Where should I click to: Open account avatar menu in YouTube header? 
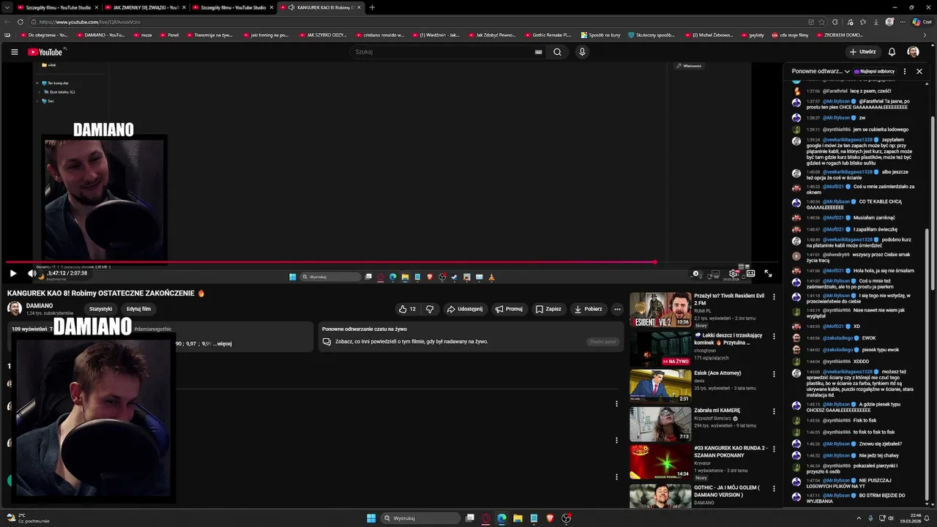[x=913, y=52]
